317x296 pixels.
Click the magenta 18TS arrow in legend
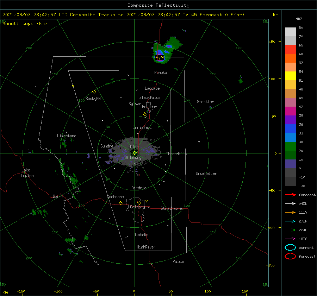(290, 239)
